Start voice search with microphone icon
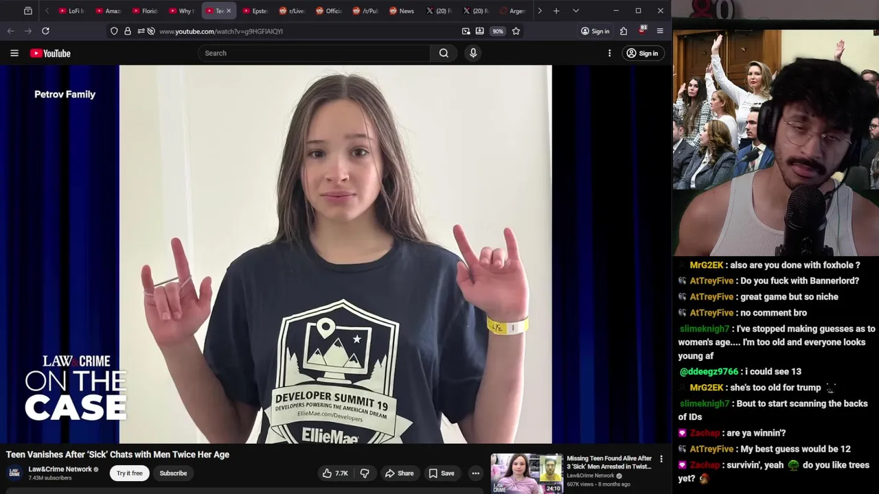 (473, 53)
